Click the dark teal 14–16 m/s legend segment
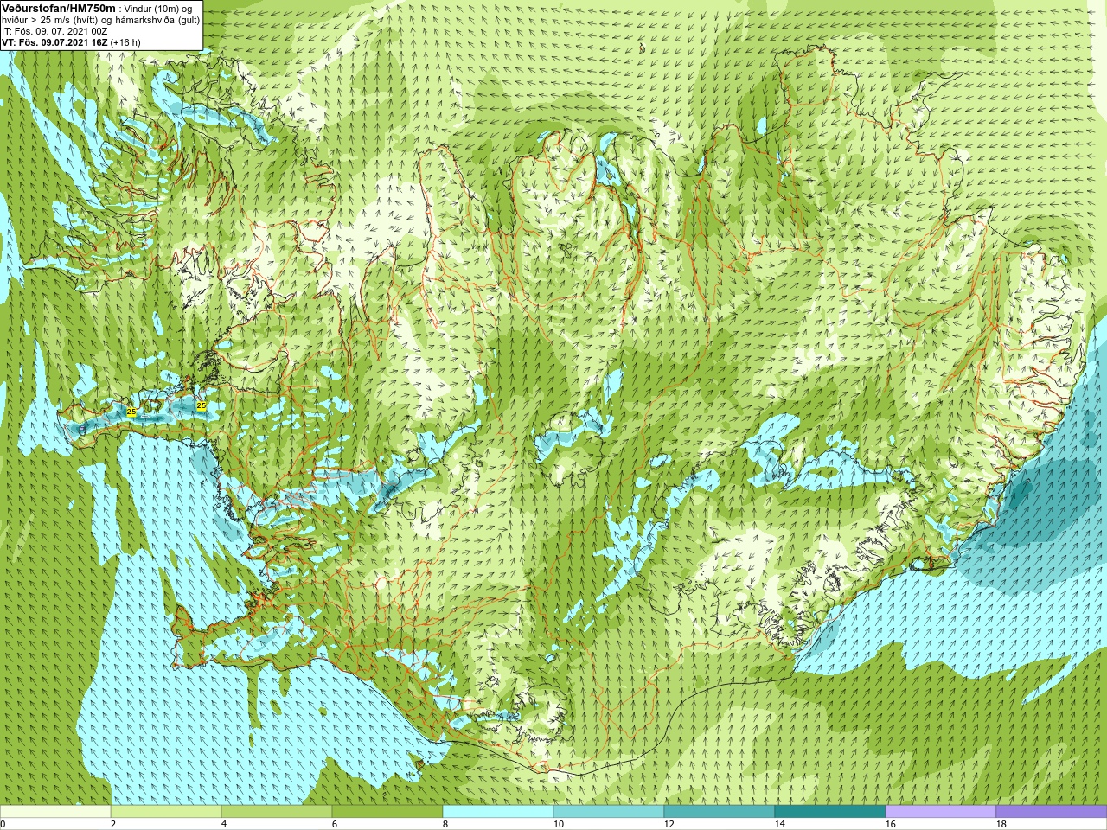 coord(830,812)
